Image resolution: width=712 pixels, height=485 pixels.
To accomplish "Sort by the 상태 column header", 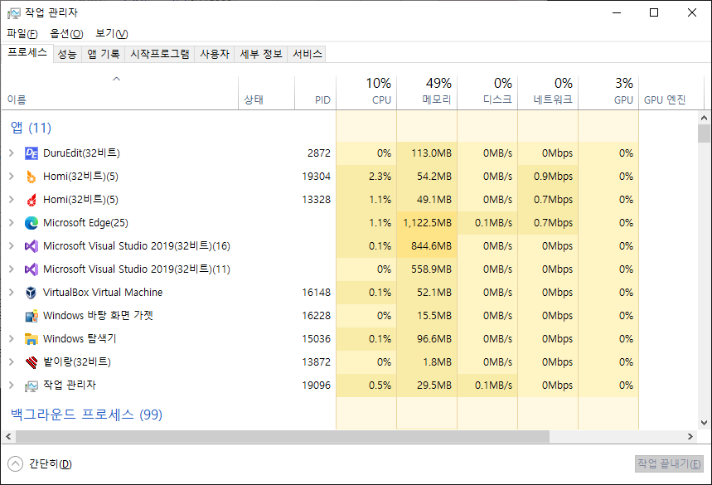I will [267, 93].
